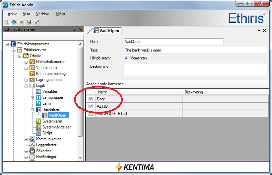The width and height of the screenshot is (272, 175).
Task: Select the Nätverkskameror icon in tree
Action: (32, 62)
